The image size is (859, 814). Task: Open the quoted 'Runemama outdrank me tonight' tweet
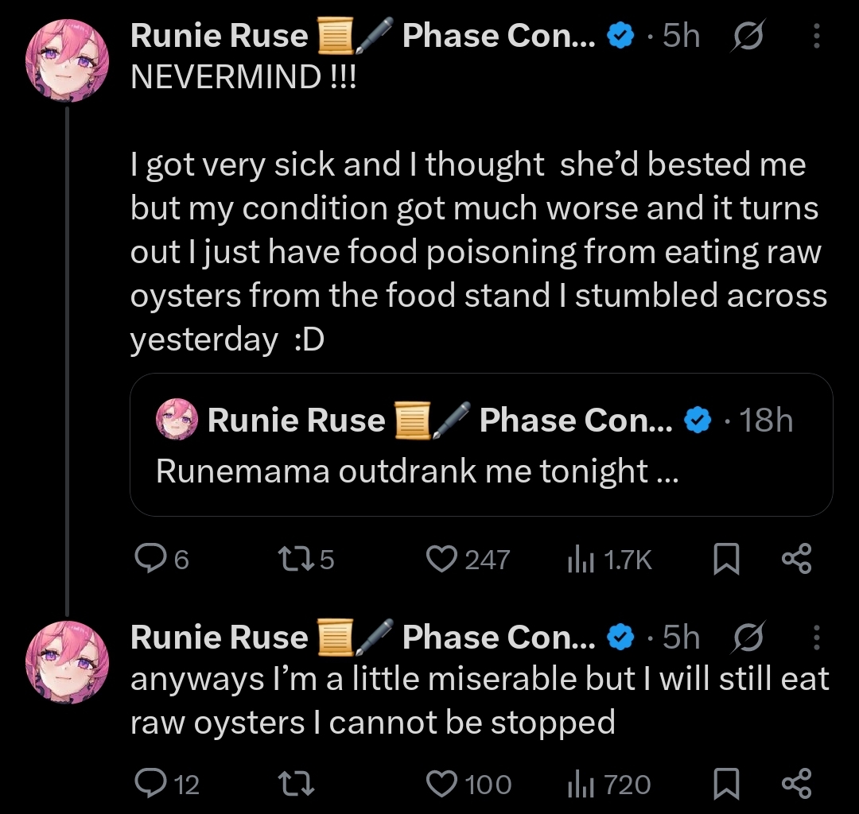coord(481,444)
